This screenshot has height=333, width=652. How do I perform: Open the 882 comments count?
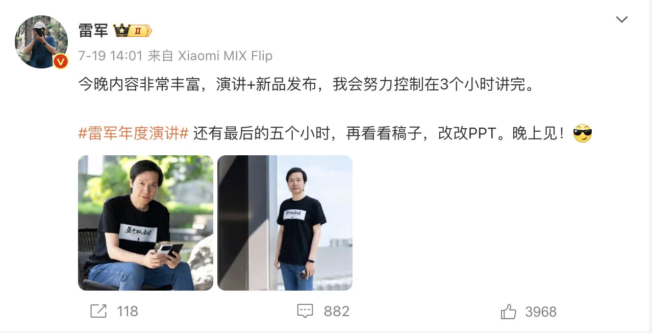336,311
